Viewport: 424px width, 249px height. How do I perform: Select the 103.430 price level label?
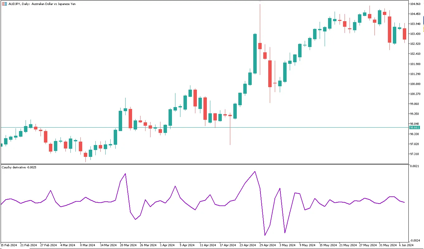(416, 34)
